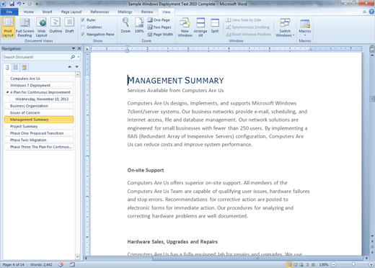Collapse A Plan for Continuous Improvement heading
This screenshot has width=375, height=268.
(x=7, y=92)
